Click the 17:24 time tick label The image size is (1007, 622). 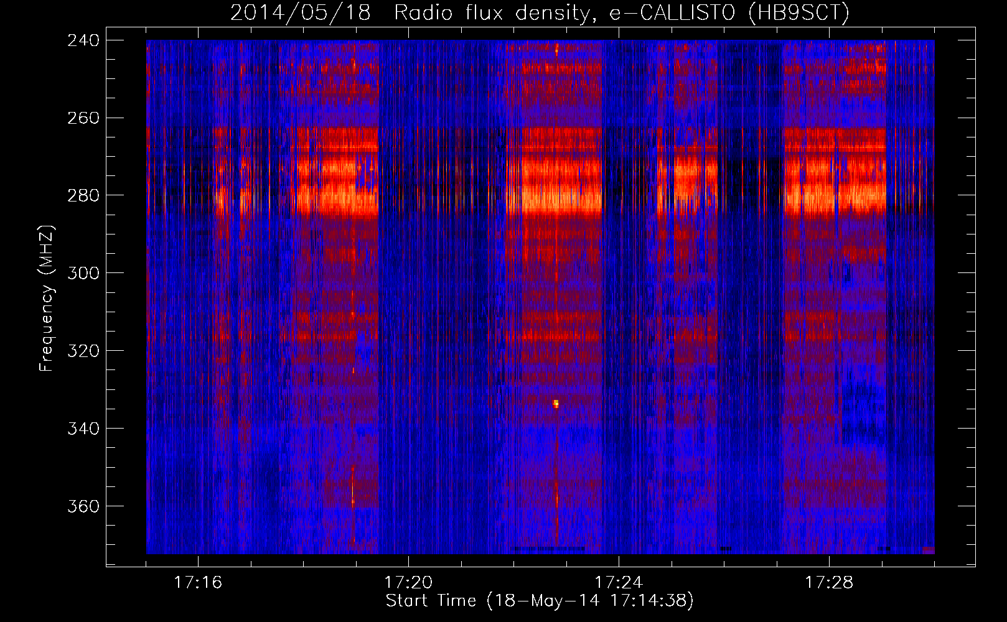pos(619,583)
